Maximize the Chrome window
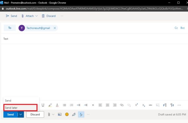188x123 pixels. [178, 2]
